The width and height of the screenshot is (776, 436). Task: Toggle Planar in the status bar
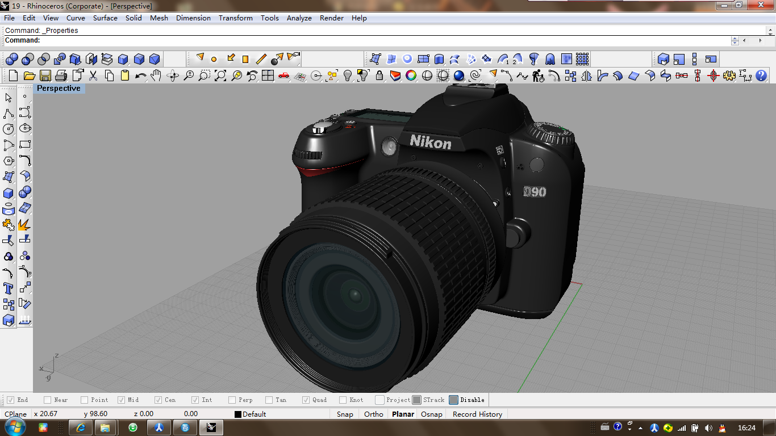pyautogui.click(x=403, y=414)
